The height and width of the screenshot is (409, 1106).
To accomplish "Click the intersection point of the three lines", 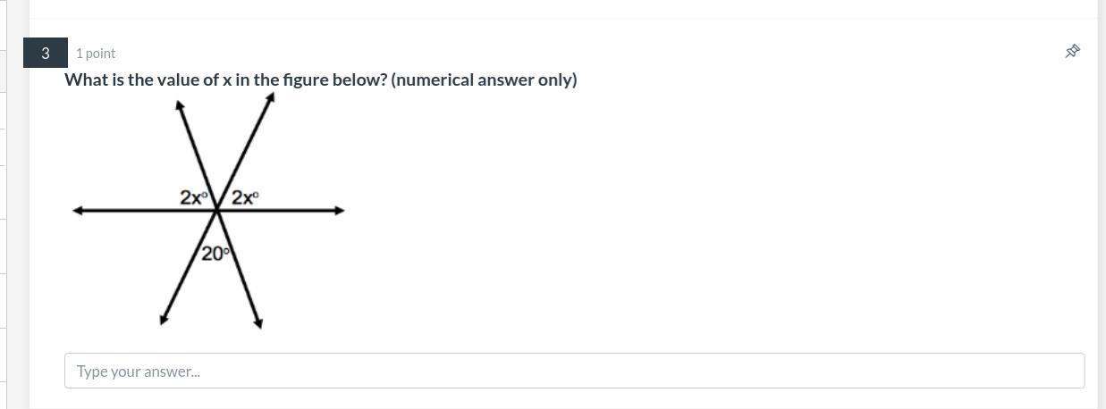I will pyautogui.click(x=216, y=211).
